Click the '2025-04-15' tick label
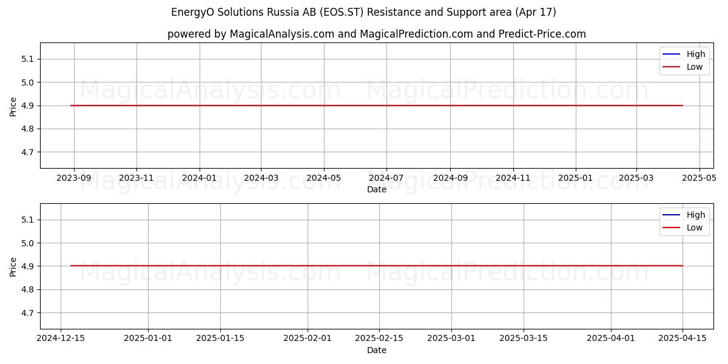This screenshot has width=728, height=364. [683, 339]
